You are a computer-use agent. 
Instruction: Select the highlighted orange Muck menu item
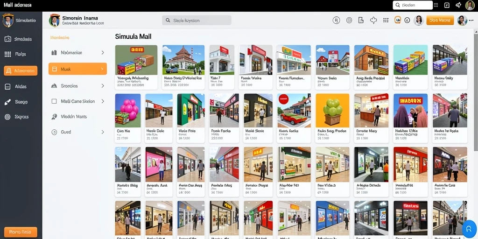click(x=78, y=69)
